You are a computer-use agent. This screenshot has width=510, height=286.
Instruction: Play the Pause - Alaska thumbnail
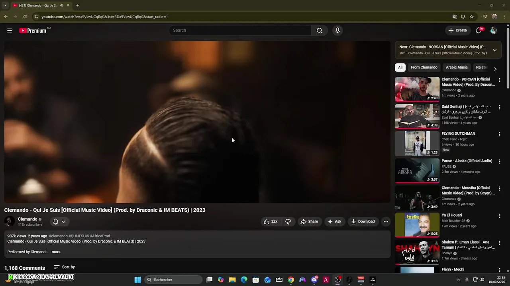coord(417,171)
